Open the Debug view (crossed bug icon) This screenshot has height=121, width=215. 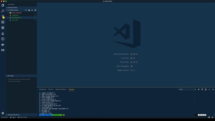[x=3, y=22]
